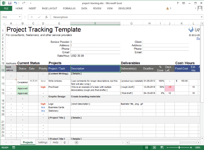Open the DEVELOPER ribbon tab
Image resolution: width=204 pixels, height=150 pixels.
pos(125,9)
